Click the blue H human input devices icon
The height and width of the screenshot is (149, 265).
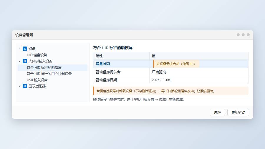[x=25, y=61]
